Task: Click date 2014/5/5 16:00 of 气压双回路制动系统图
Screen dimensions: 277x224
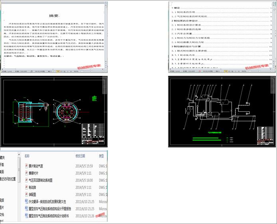Action: (x=84, y=180)
